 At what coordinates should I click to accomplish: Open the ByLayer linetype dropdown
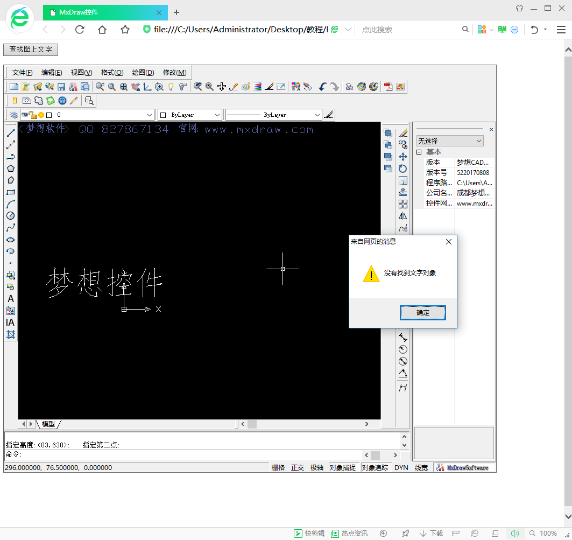tap(317, 115)
